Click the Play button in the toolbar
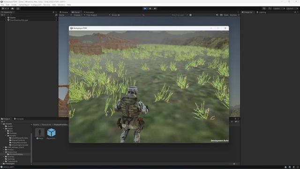 click(145, 8)
